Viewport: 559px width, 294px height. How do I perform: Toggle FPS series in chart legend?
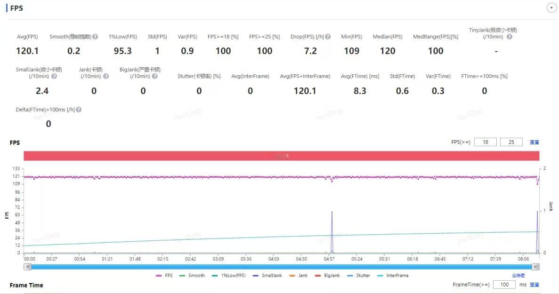pos(164,276)
